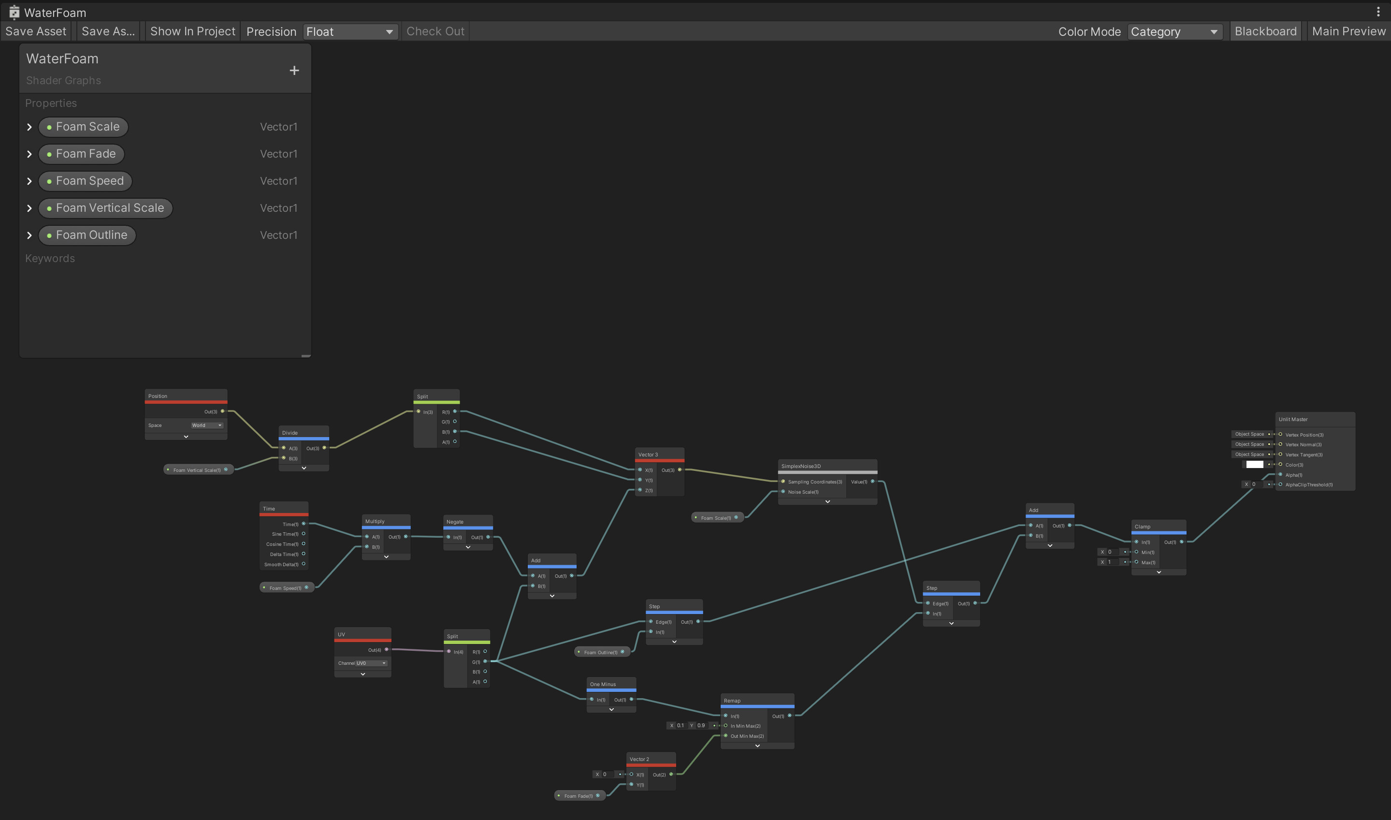Click the Clamp node Out(1) port
Image resolution: width=1391 pixels, height=820 pixels.
1181,542
